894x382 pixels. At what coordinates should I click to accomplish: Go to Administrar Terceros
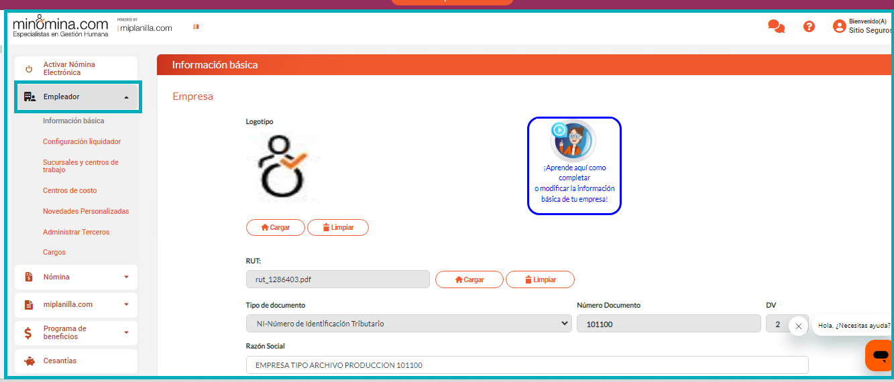pos(76,232)
